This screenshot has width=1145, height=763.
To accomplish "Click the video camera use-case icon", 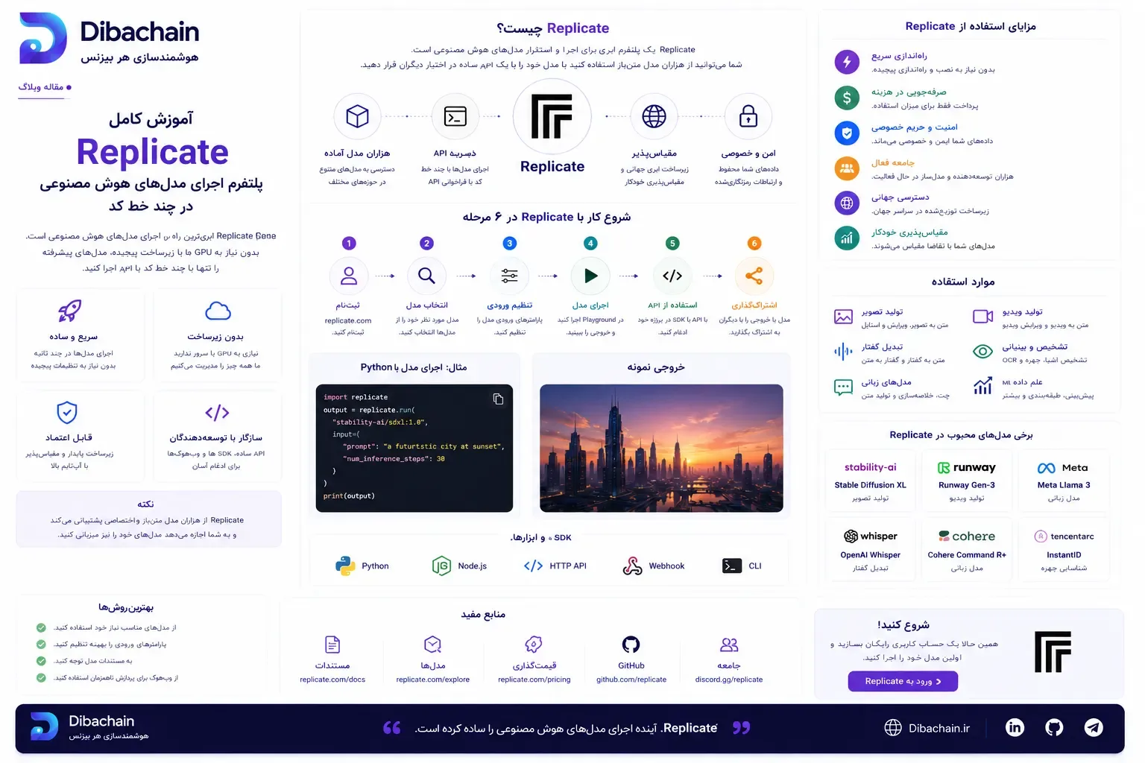I will (x=983, y=317).
